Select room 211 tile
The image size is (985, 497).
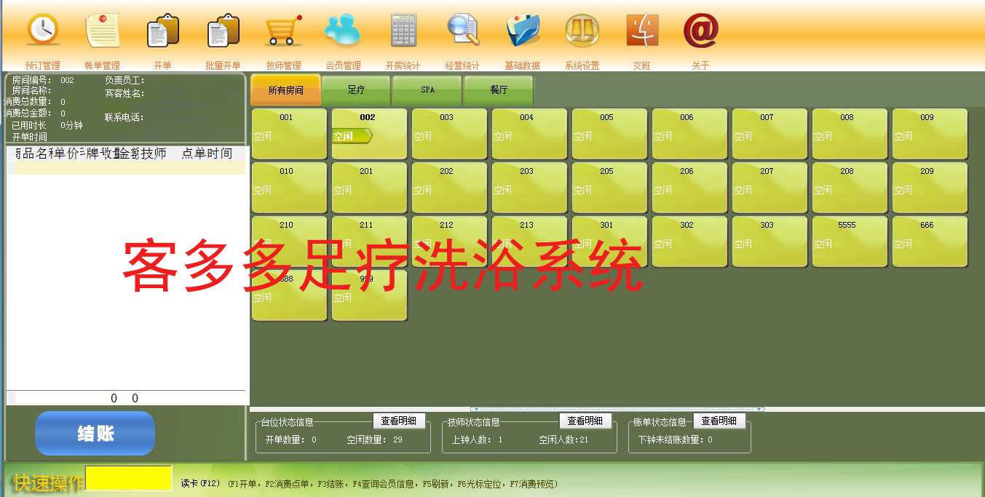click(369, 242)
